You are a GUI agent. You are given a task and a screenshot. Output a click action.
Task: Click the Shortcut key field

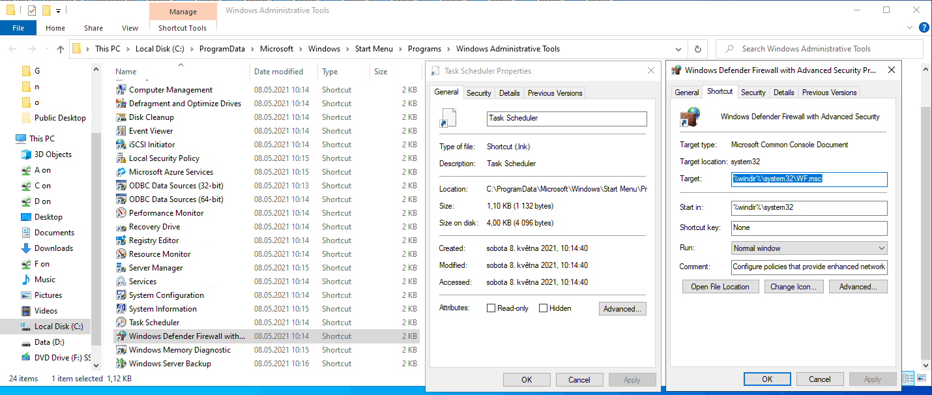tap(809, 228)
